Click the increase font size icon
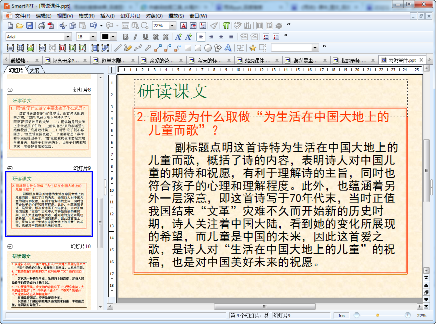Viewport: 436px width, 324px height. 178,37
